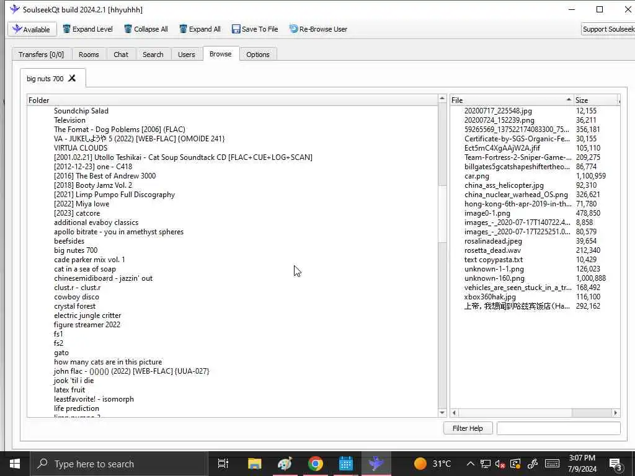The height and width of the screenshot is (476, 635).
Task: Select file xbox360hak.jpg
Action: 490,297
